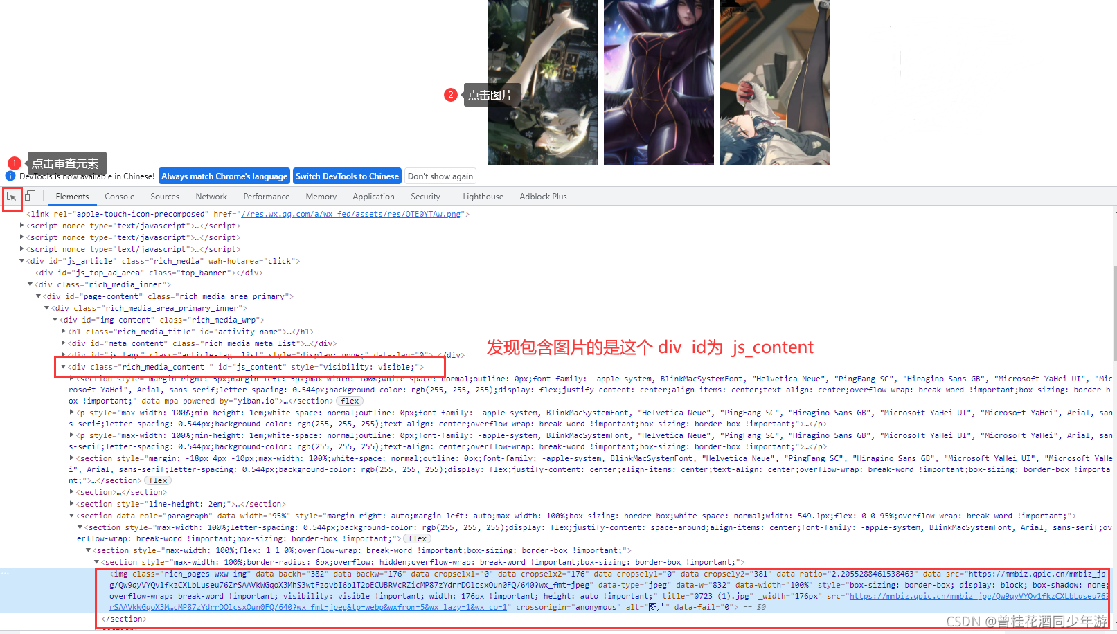Click Don't show again button
This screenshot has height=634, width=1117.
tap(440, 176)
